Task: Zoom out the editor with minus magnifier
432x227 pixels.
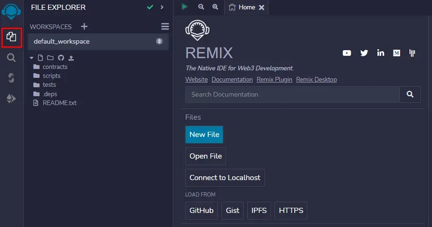Action: click(x=201, y=7)
